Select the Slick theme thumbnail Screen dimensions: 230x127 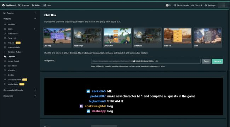[x=208, y=38]
